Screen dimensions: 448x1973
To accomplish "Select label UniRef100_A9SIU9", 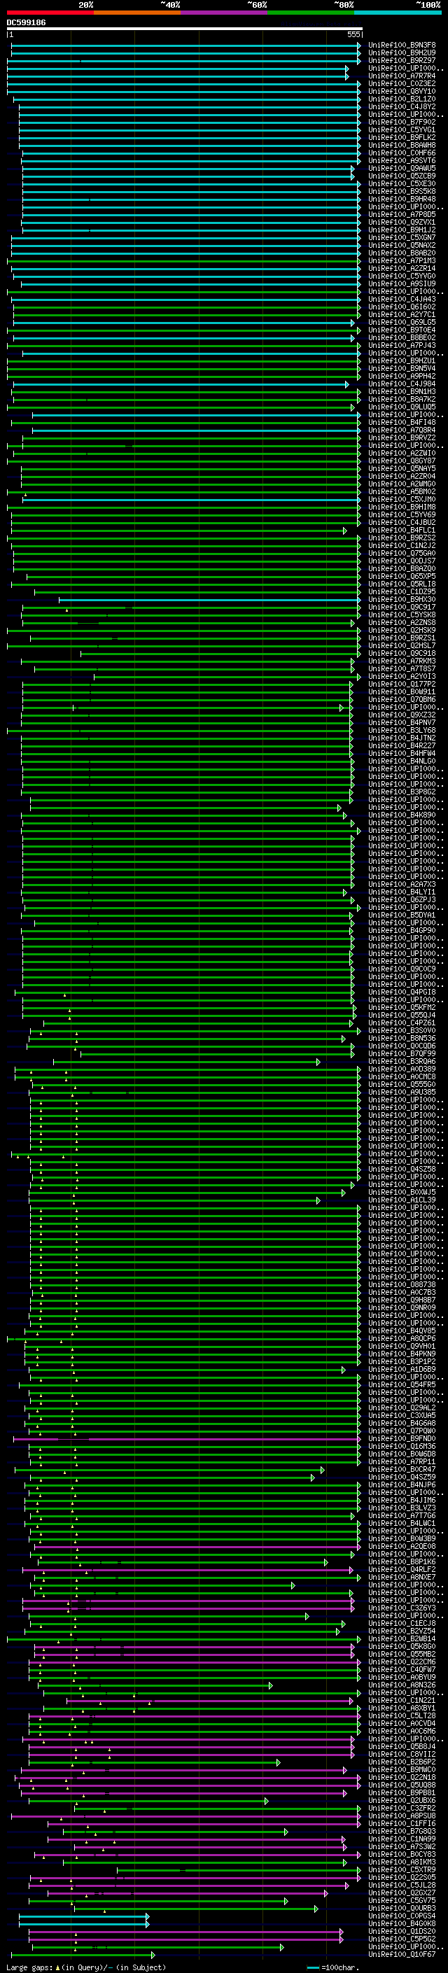I will click(x=402, y=283).
